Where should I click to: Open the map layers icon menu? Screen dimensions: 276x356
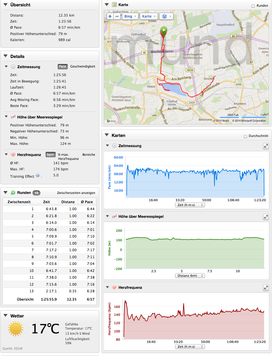166,16
